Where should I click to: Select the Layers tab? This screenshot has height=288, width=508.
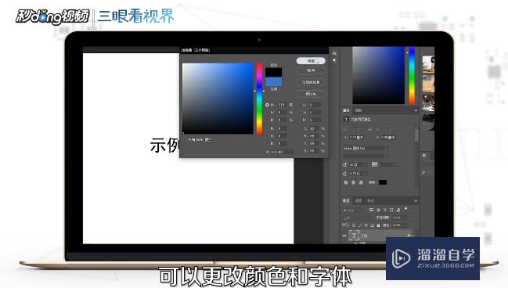(346, 200)
